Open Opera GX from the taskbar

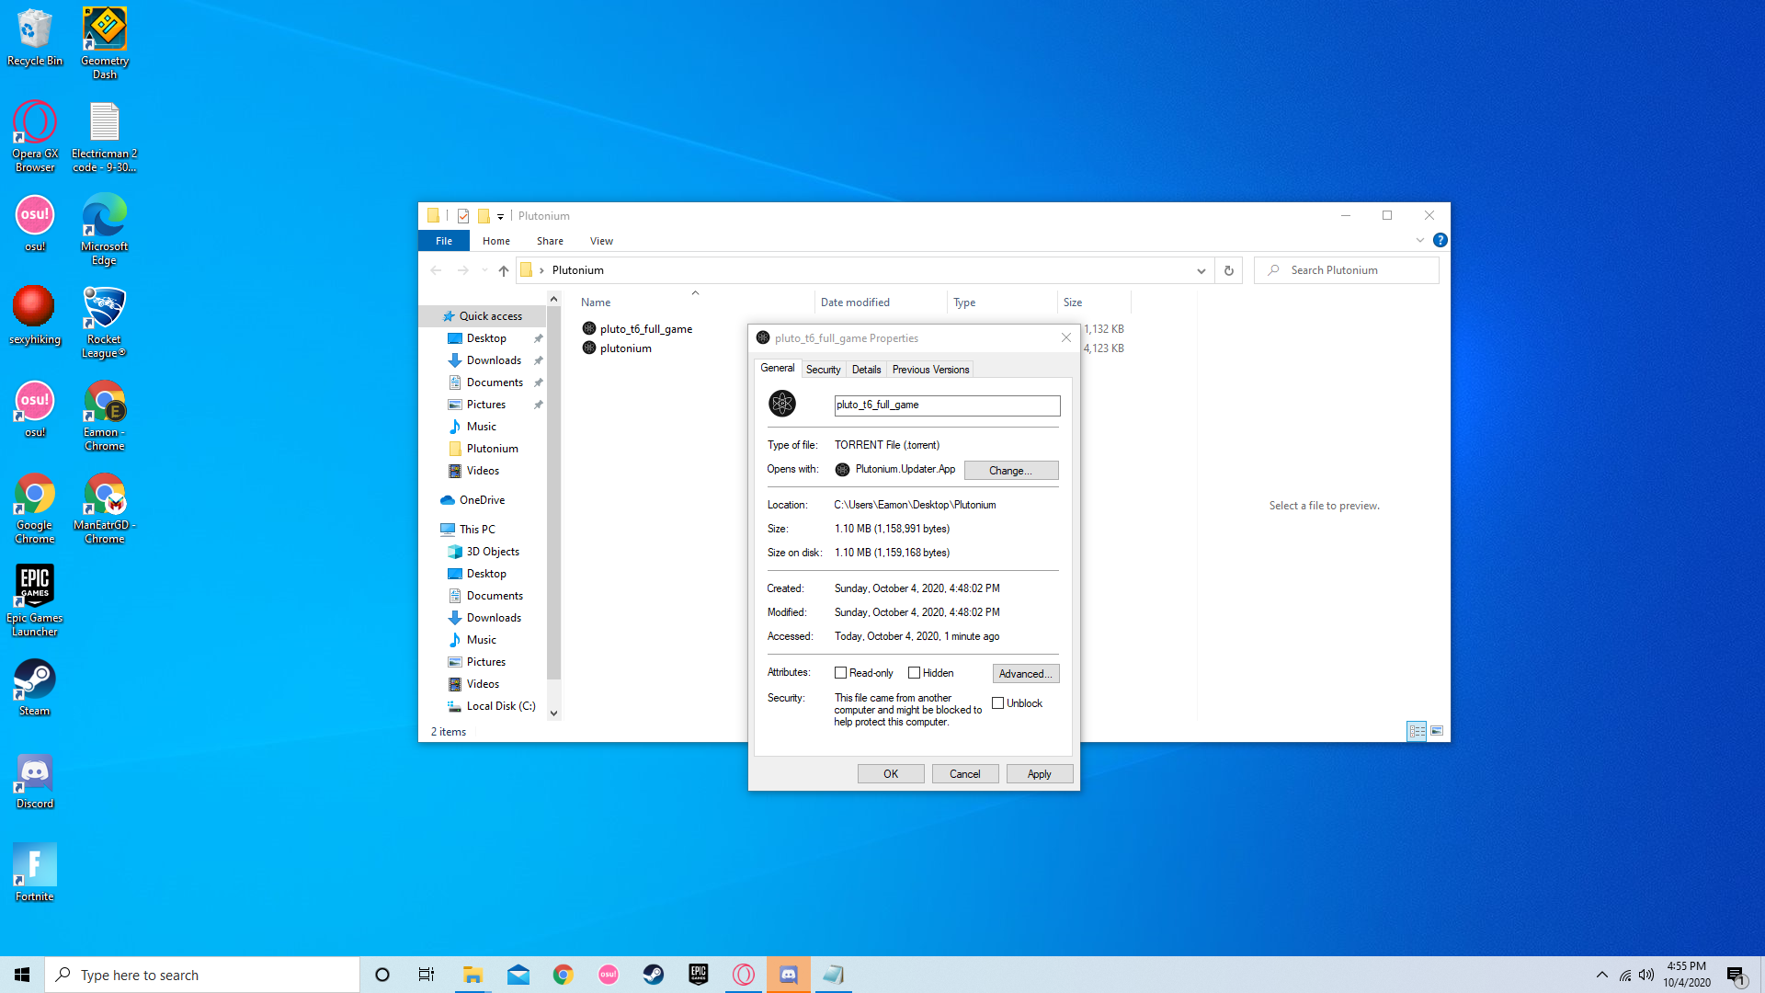[744, 975]
